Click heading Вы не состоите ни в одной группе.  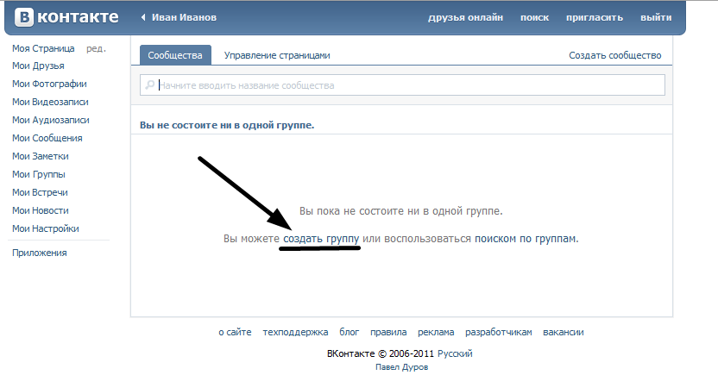tap(227, 125)
